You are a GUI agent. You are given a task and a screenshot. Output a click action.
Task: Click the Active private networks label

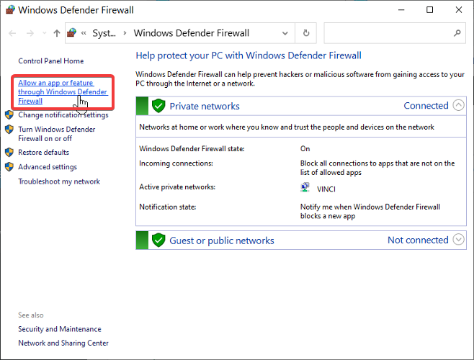tap(177, 186)
